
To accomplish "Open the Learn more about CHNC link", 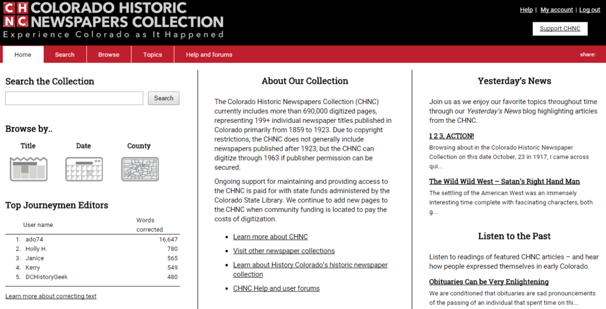I will pyautogui.click(x=270, y=237).
